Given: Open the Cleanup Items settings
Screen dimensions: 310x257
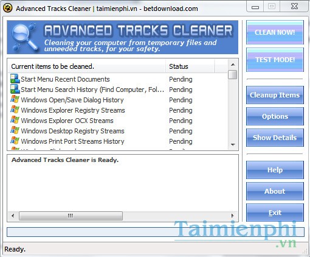Looking at the screenshot, I should (x=275, y=95).
